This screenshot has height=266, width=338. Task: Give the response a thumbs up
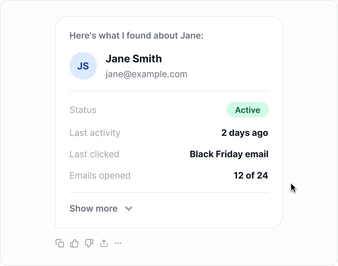click(x=74, y=243)
